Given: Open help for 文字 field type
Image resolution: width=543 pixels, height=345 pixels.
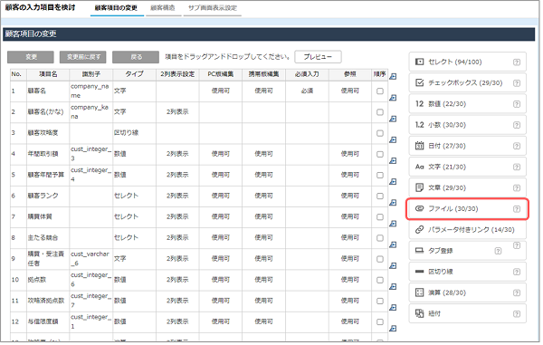Looking at the screenshot, I should 517,167.
